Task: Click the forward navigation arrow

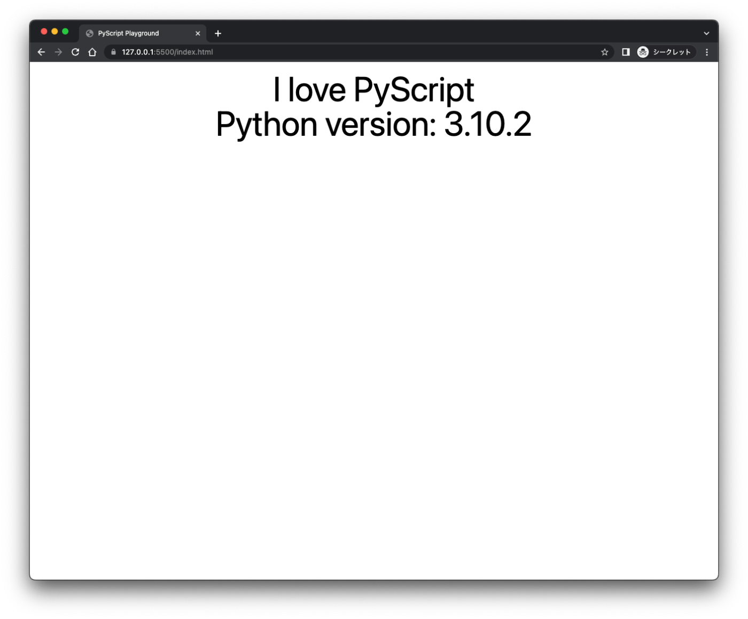Action: [58, 52]
